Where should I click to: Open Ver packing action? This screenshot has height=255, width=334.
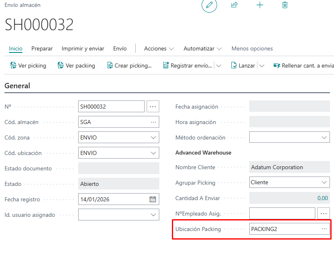76,65
